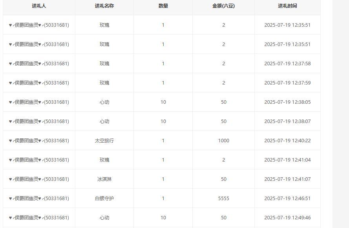Click quantity 1 in the 12:40:22 row
This screenshot has width=349, height=228.
coord(163,141)
